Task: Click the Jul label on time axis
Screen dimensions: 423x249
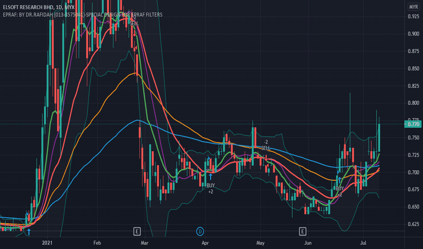Action: (364, 243)
